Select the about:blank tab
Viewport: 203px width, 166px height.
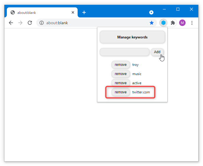[42, 12]
